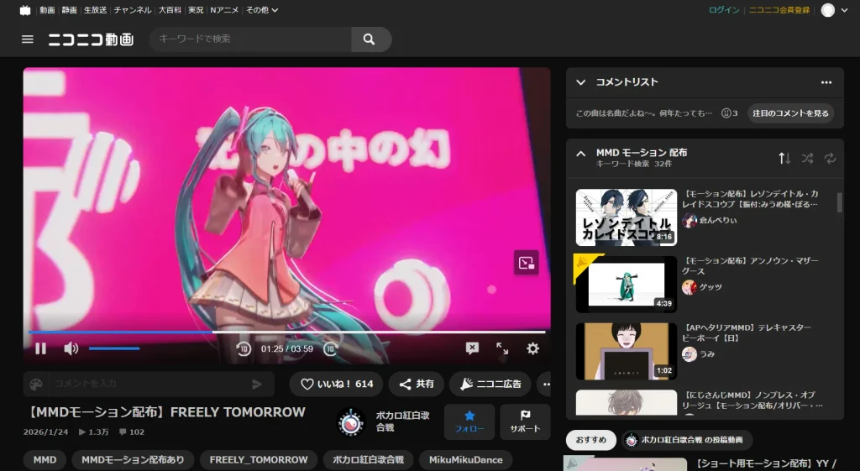Pause the video playback

click(40, 348)
